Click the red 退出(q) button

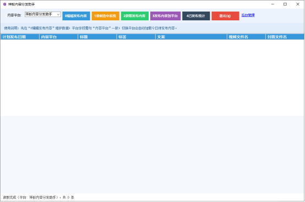(225, 16)
